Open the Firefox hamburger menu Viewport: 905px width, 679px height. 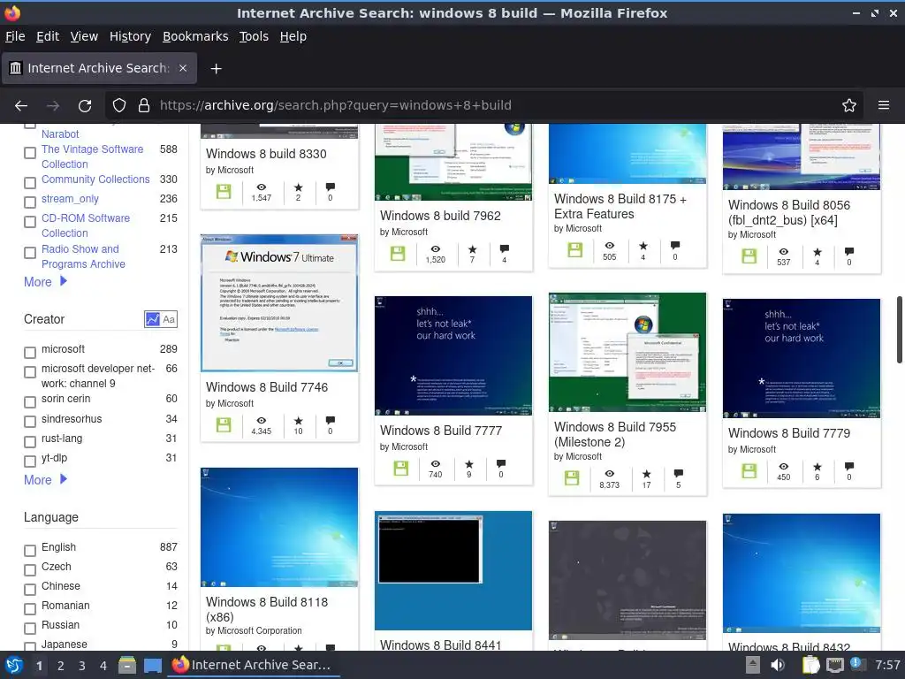click(x=884, y=106)
